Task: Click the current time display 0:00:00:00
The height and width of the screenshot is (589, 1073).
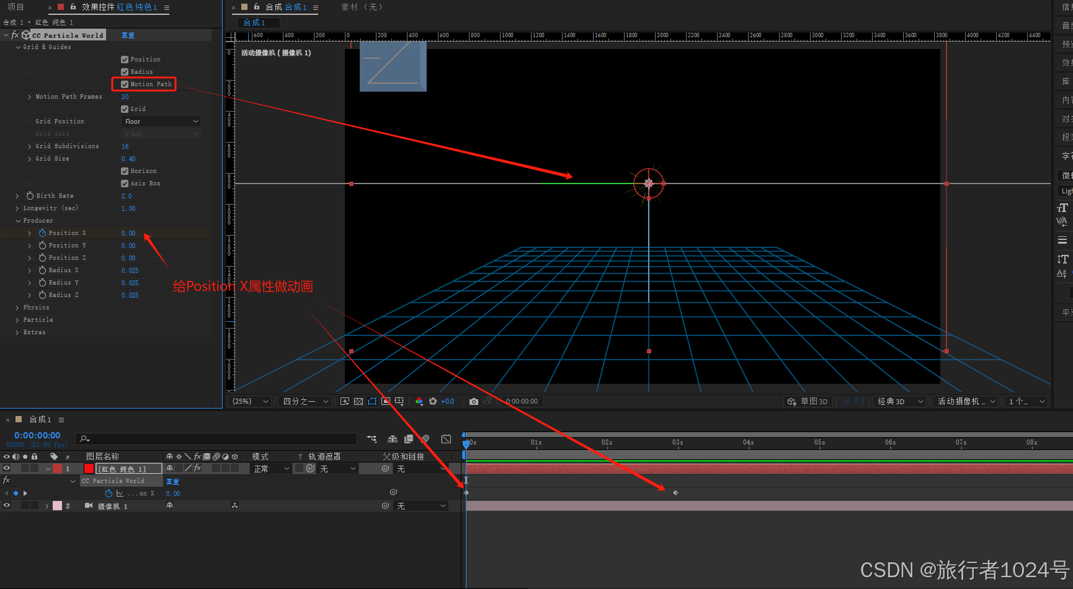Action: 37,435
